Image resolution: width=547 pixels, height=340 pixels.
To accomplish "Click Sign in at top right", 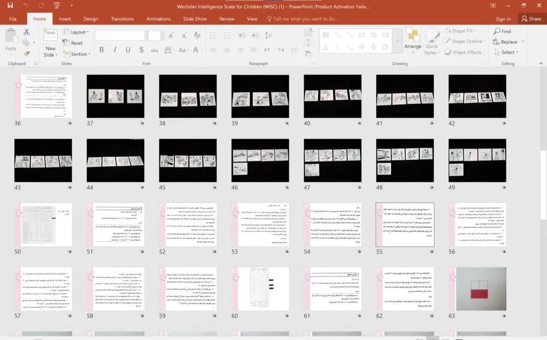I will pos(503,19).
